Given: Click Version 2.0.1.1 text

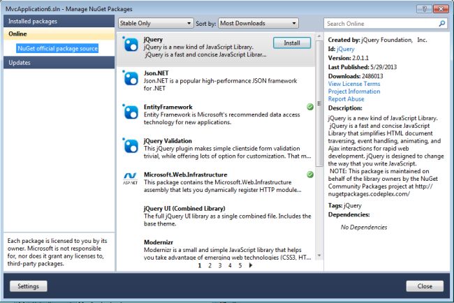Looking at the screenshot, I should [x=349, y=58].
